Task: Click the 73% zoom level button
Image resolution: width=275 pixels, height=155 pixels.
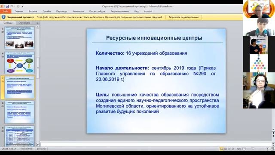Action: 239,149
